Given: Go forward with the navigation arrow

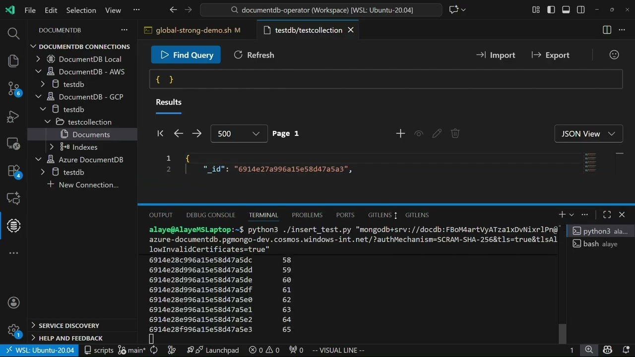Looking at the screenshot, I should 188,9.
